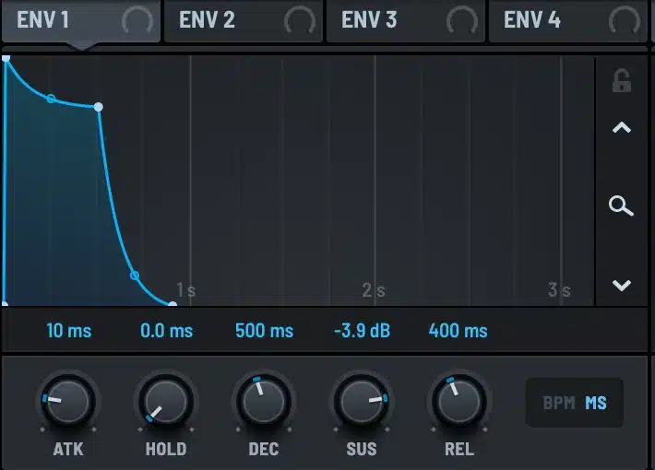This screenshot has width=655, height=470.
Task: Click the attack value 10 ms
Action: 69,331
